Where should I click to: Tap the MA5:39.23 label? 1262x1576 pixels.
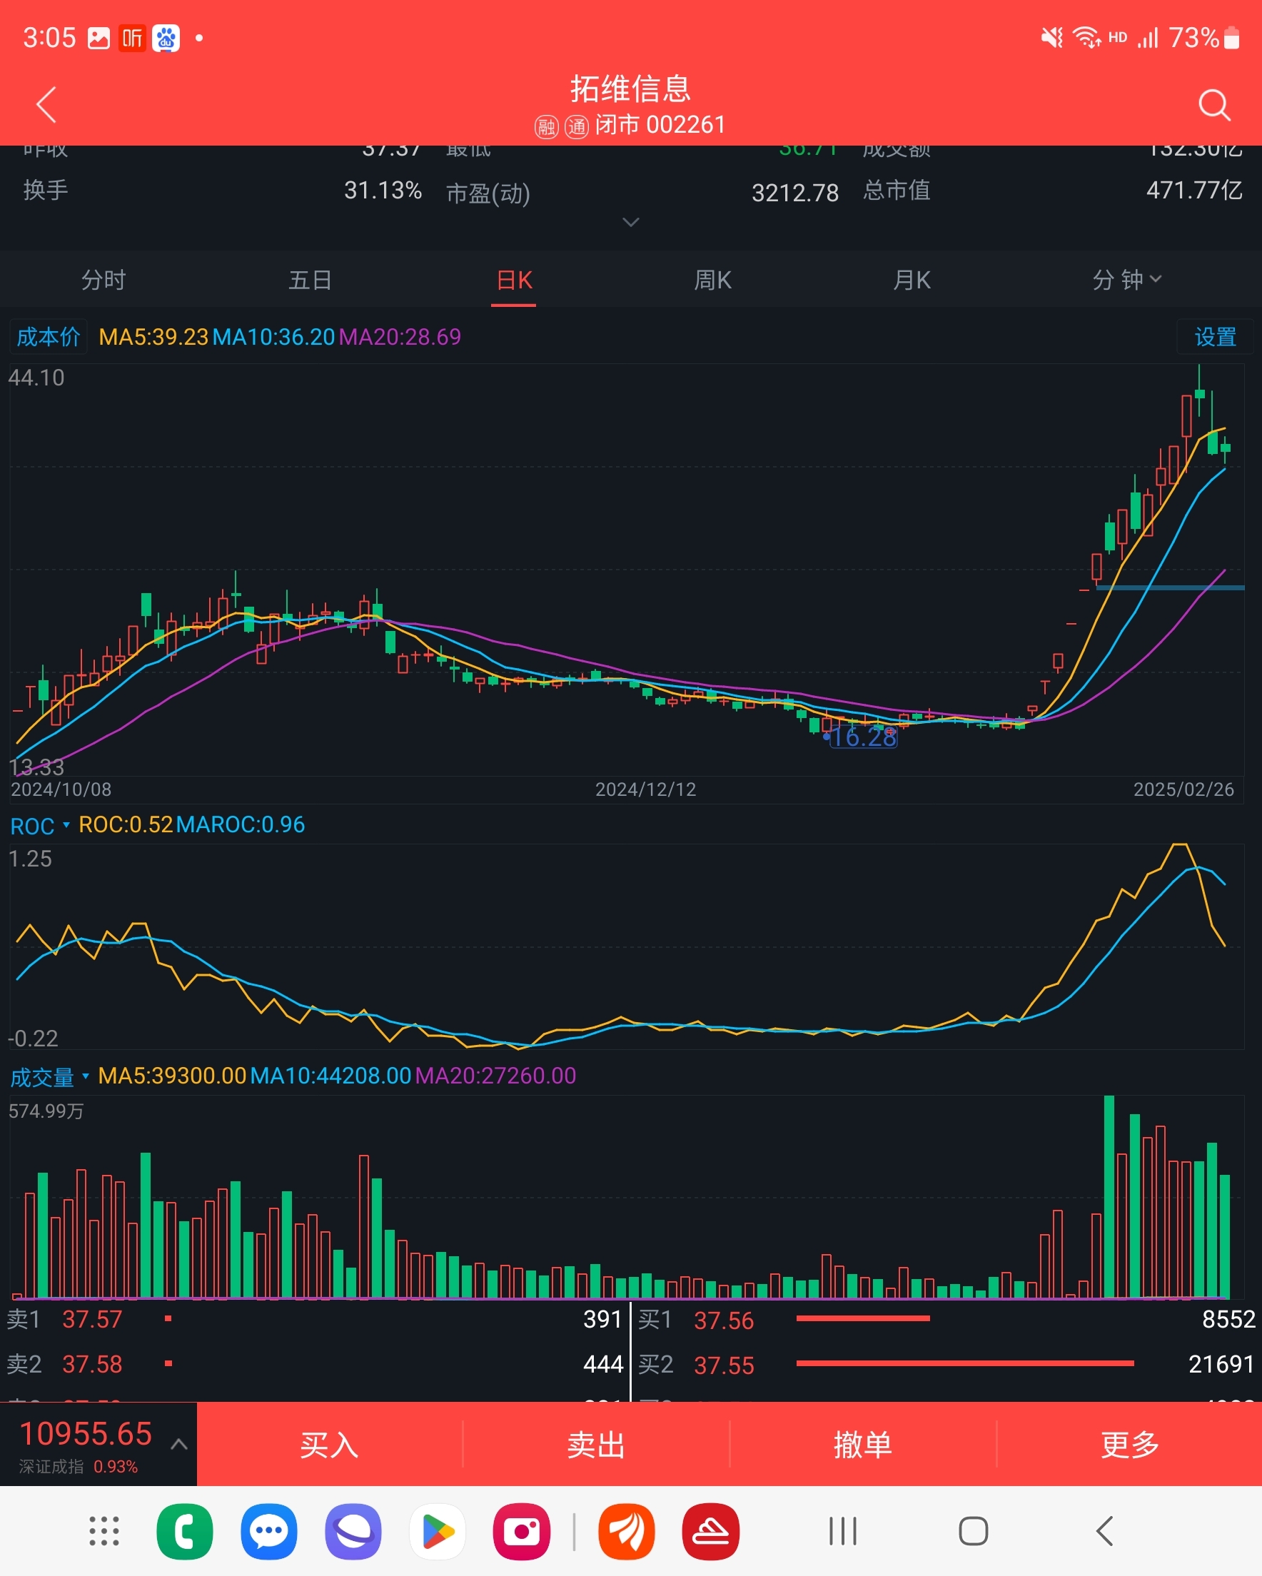pyautogui.click(x=153, y=337)
